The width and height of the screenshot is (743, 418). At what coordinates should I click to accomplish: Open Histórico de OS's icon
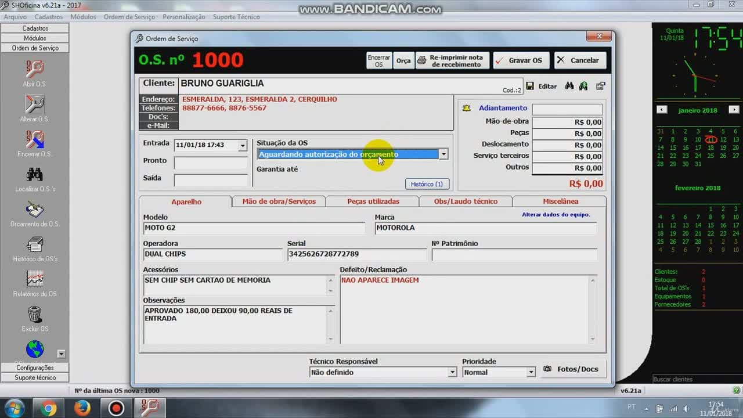coord(34,244)
